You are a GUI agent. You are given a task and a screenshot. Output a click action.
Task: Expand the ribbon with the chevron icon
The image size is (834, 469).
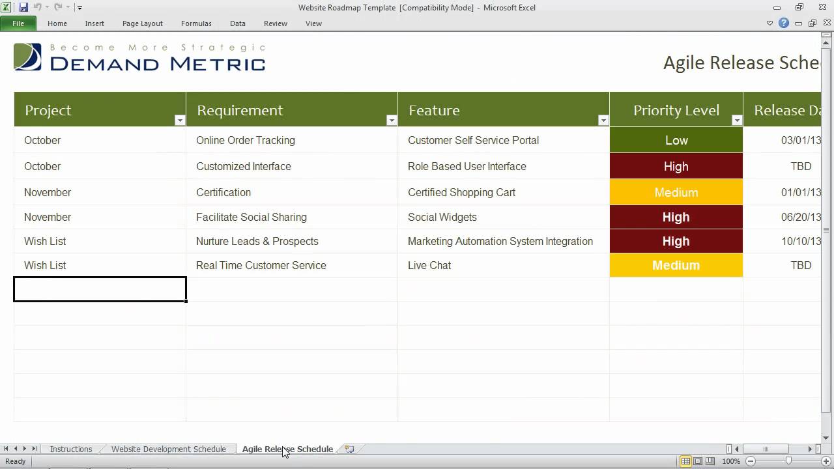(x=769, y=23)
